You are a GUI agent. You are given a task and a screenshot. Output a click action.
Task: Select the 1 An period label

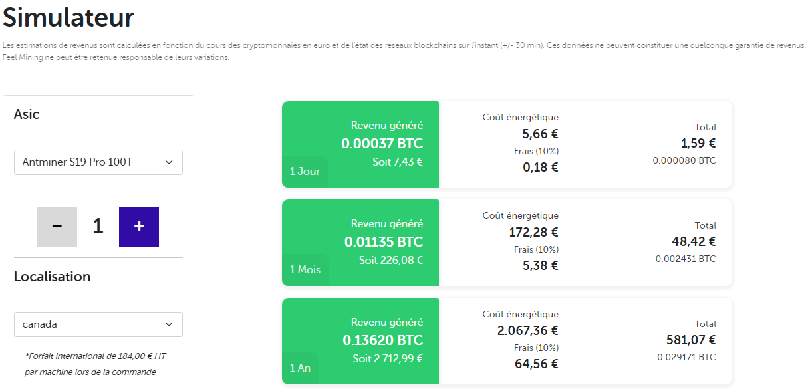click(x=299, y=368)
